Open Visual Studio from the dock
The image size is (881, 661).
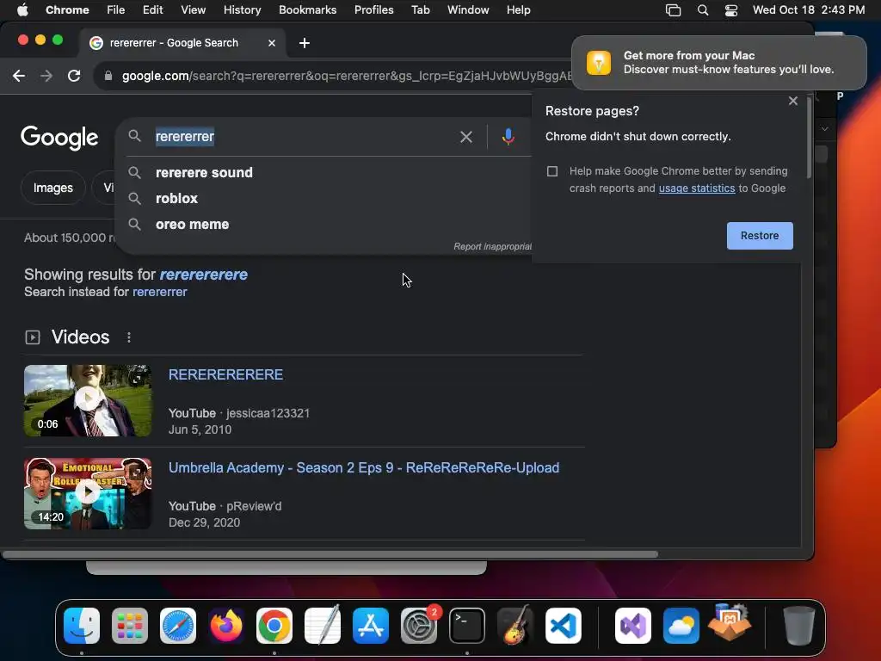[x=633, y=626]
